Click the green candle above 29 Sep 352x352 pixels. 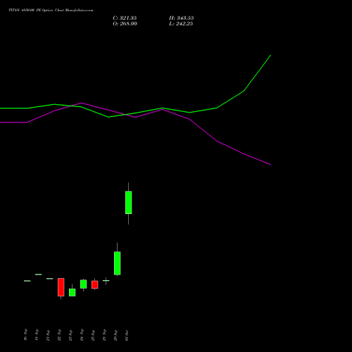pyautogui.click(x=117, y=263)
